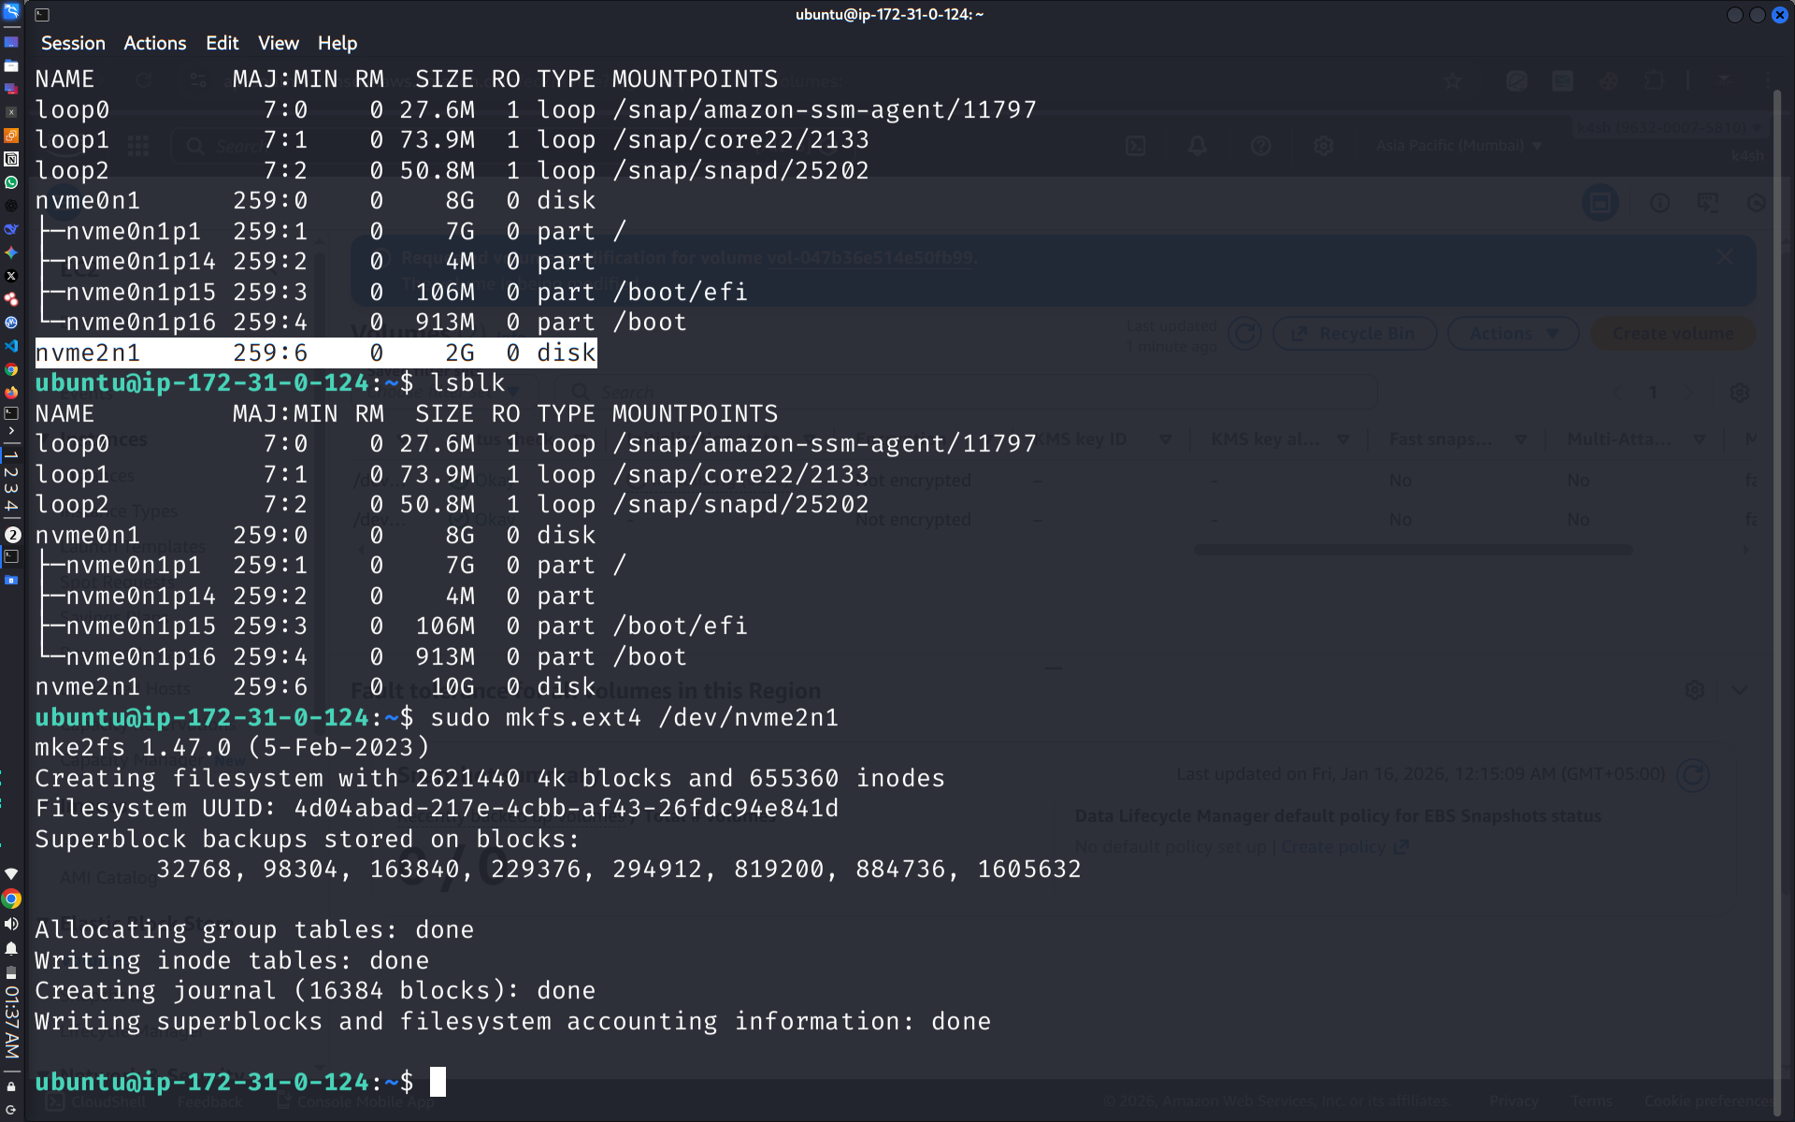
Task: Switch to workspace 3
Action: pyautogui.click(x=11, y=488)
